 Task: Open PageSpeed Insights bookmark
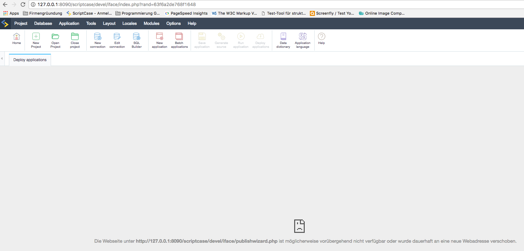pyautogui.click(x=186, y=13)
